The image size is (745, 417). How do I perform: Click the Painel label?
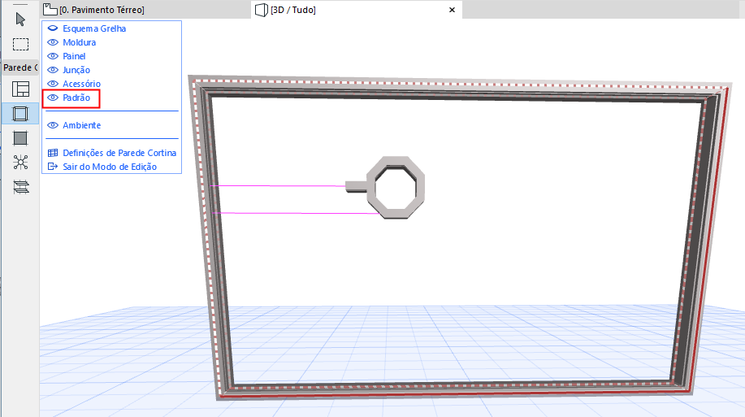coord(74,56)
